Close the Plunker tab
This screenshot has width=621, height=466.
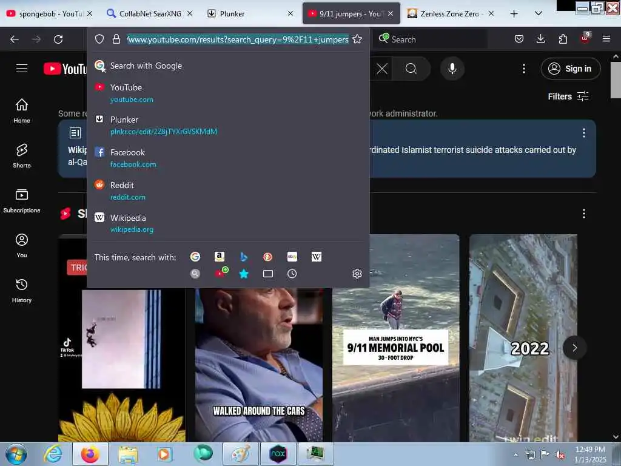coord(290,13)
